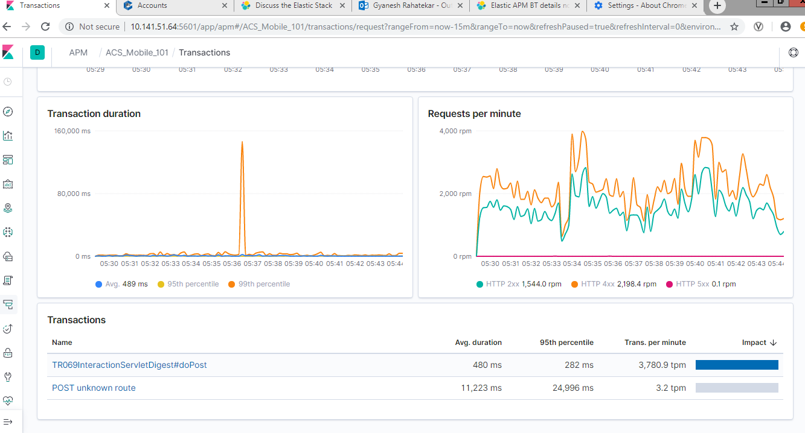The height and width of the screenshot is (433, 805).
Task: Select the '24,996 ms' percentile cell
Action: pyautogui.click(x=573, y=388)
